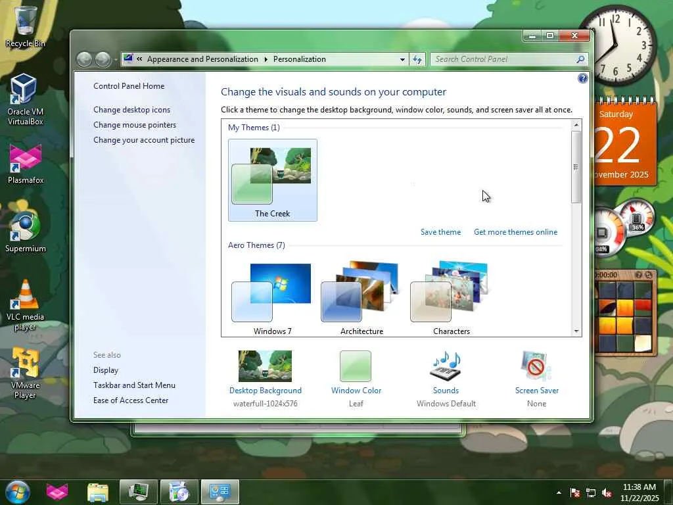Click the Back navigation arrow
The image size is (673, 505).
pos(84,59)
